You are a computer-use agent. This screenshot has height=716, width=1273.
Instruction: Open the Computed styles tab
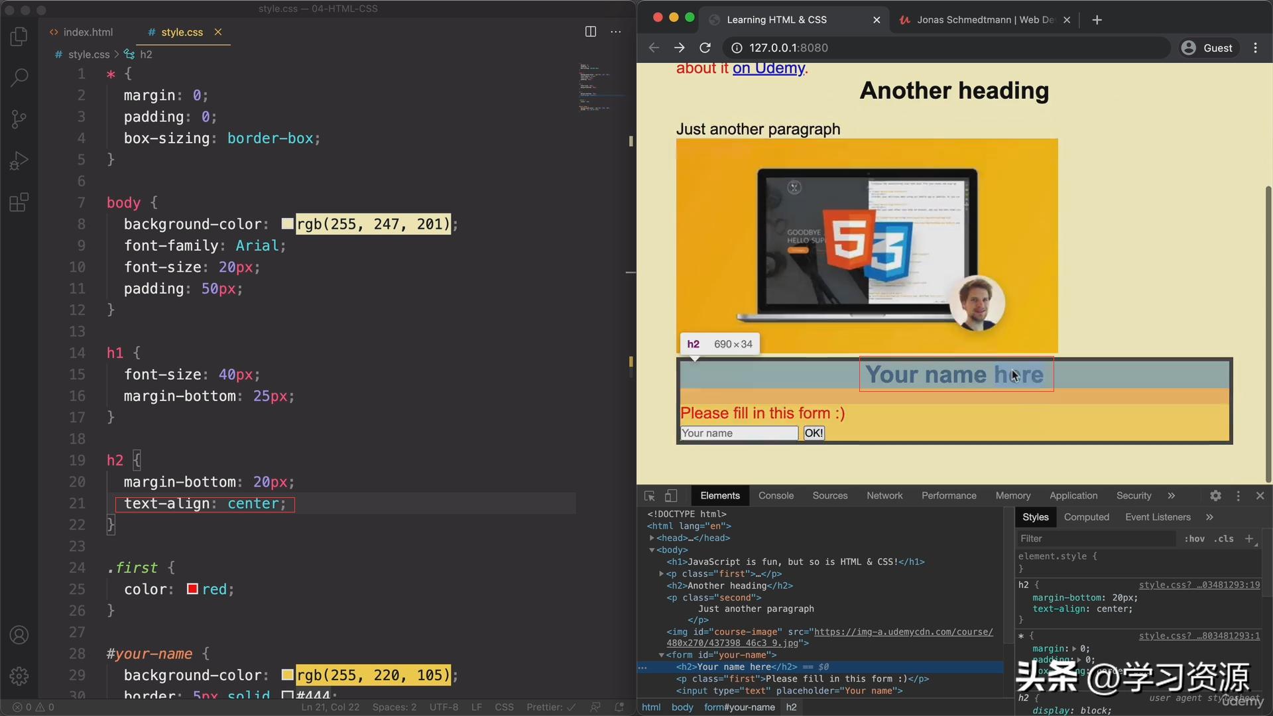click(1086, 516)
